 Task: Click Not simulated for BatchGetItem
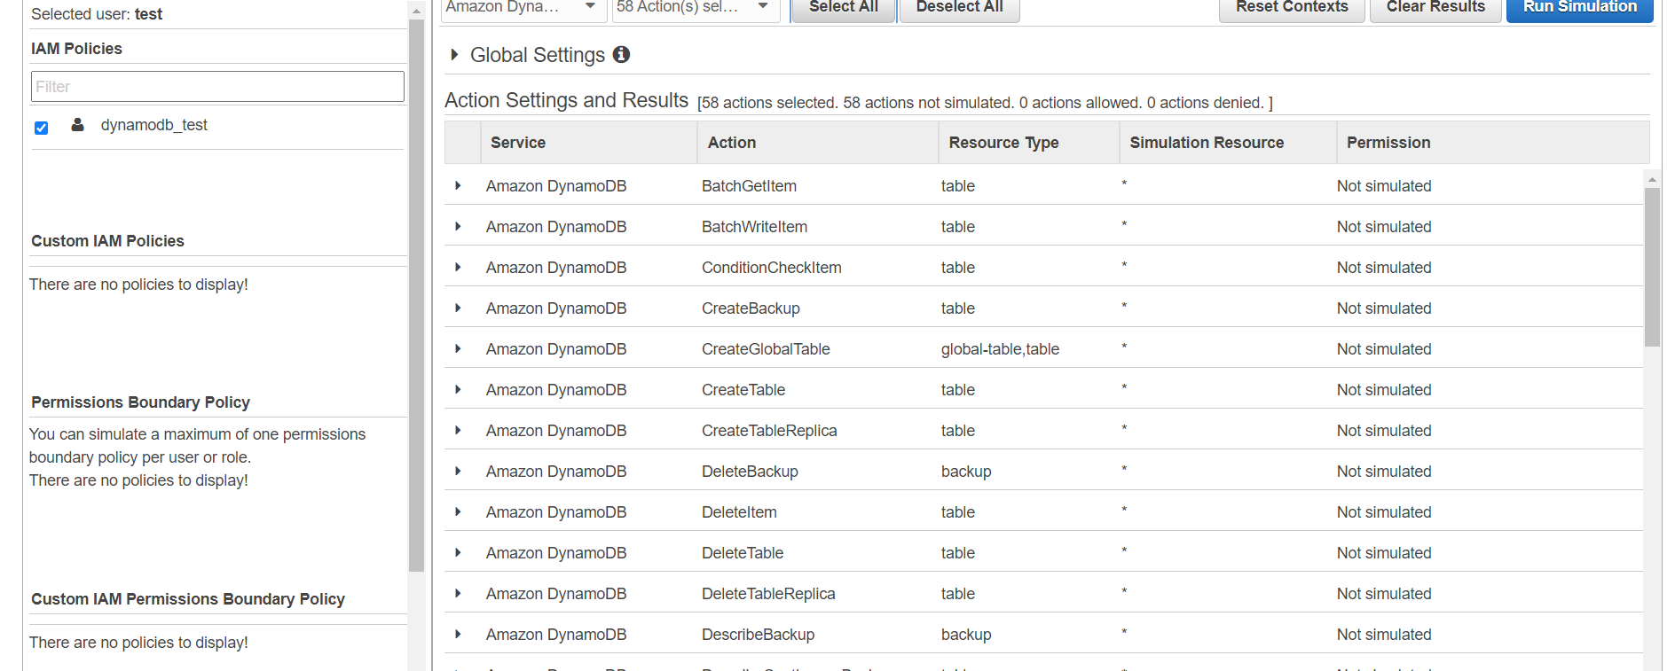tap(1384, 186)
